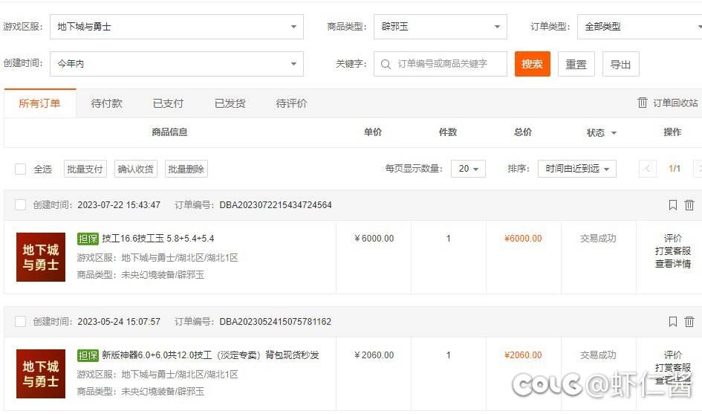702x414 pixels.
Task: Open the 游戏区服 dropdown showing 地下城与勇士
Action: 176,27
